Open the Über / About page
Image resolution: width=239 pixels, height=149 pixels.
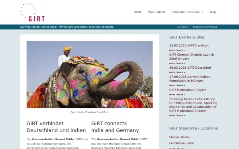pyautogui.click(x=157, y=12)
